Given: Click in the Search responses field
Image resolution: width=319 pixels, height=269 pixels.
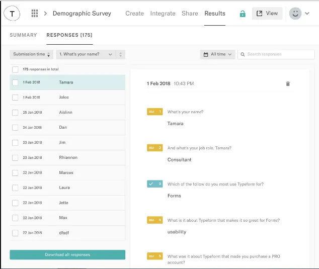Looking at the screenshot, I should click(276, 54).
